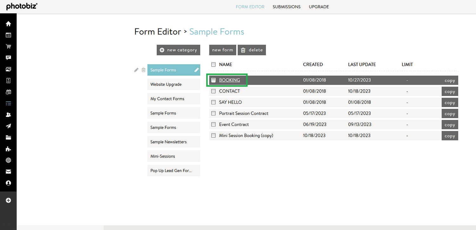The width and height of the screenshot is (476, 230).
Task: Select all forms via header checkbox
Action: [213, 64]
